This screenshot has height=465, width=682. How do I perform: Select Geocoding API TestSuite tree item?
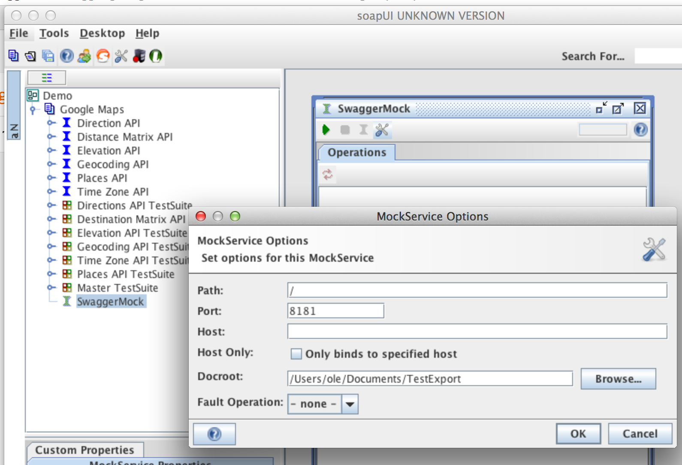(133, 247)
